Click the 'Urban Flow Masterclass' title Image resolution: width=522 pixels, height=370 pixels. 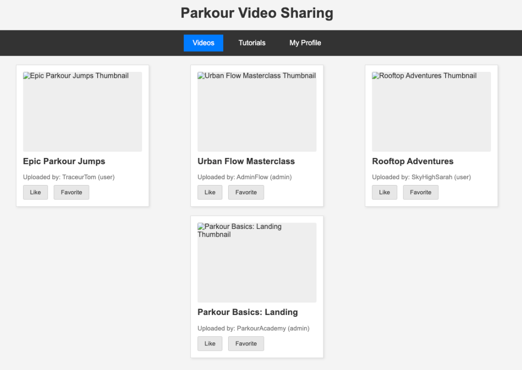(246, 161)
